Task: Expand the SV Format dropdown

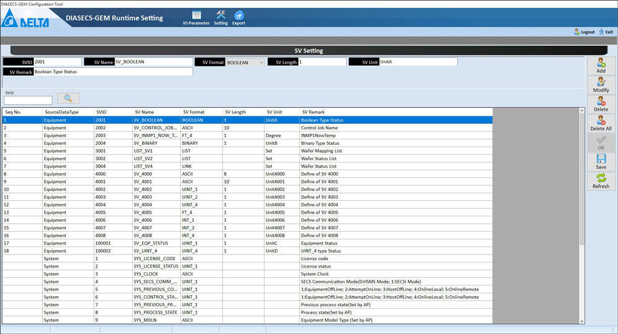Action: click(x=261, y=62)
